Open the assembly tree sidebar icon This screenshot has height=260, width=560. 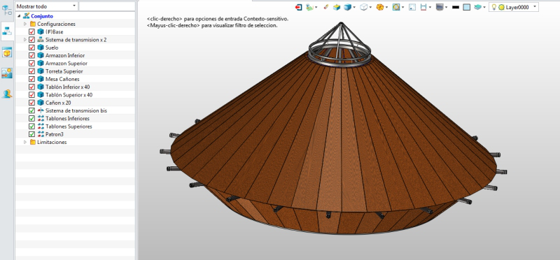7,31
